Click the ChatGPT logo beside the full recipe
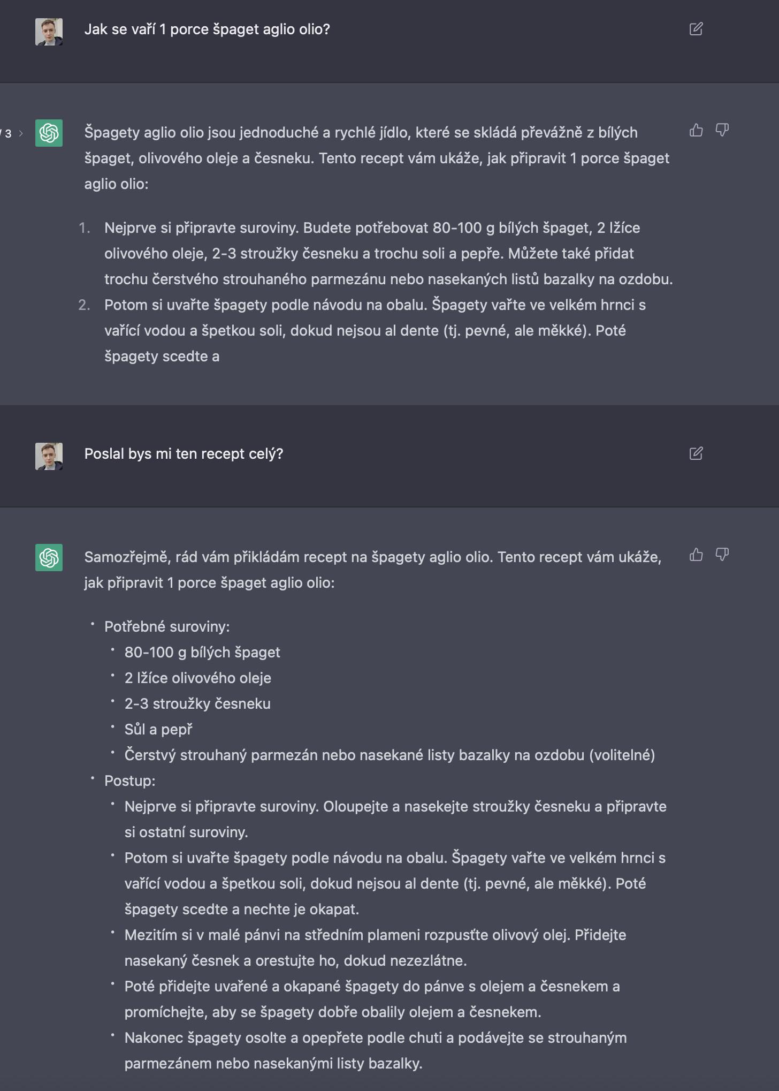Screen dimensions: 779x1091 pyautogui.click(x=49, y=557)
